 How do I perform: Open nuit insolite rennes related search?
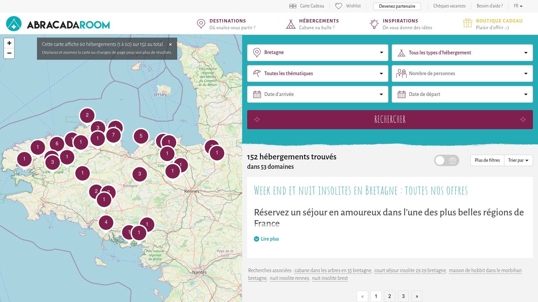pyautogui.click(x=289, y=278)
